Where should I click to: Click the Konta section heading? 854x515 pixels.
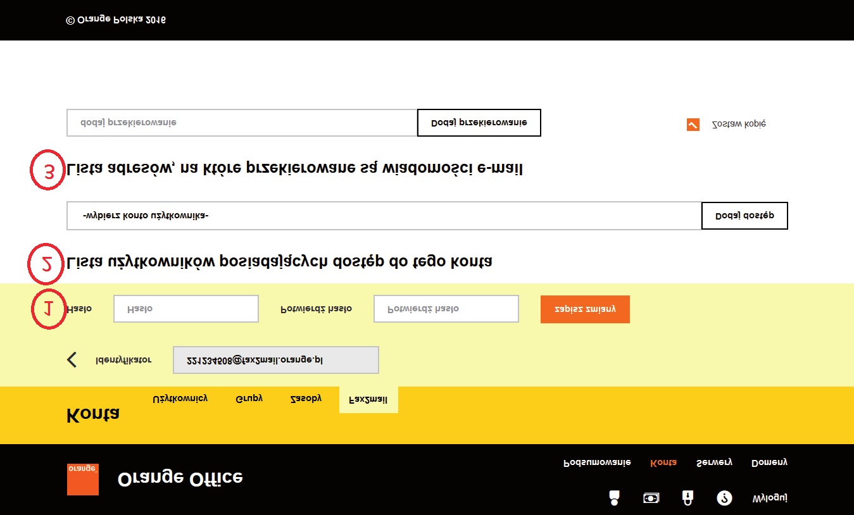coord(93,415)
